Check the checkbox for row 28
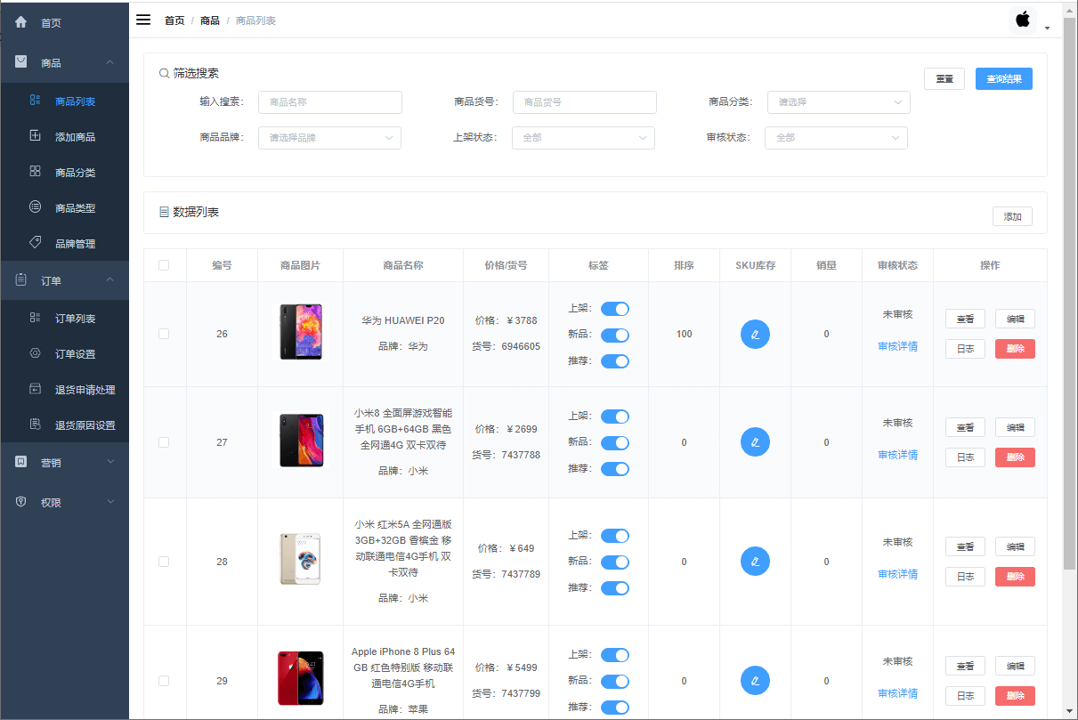The width and height of the screenshot is (1078, 720). tap(164, 562)
